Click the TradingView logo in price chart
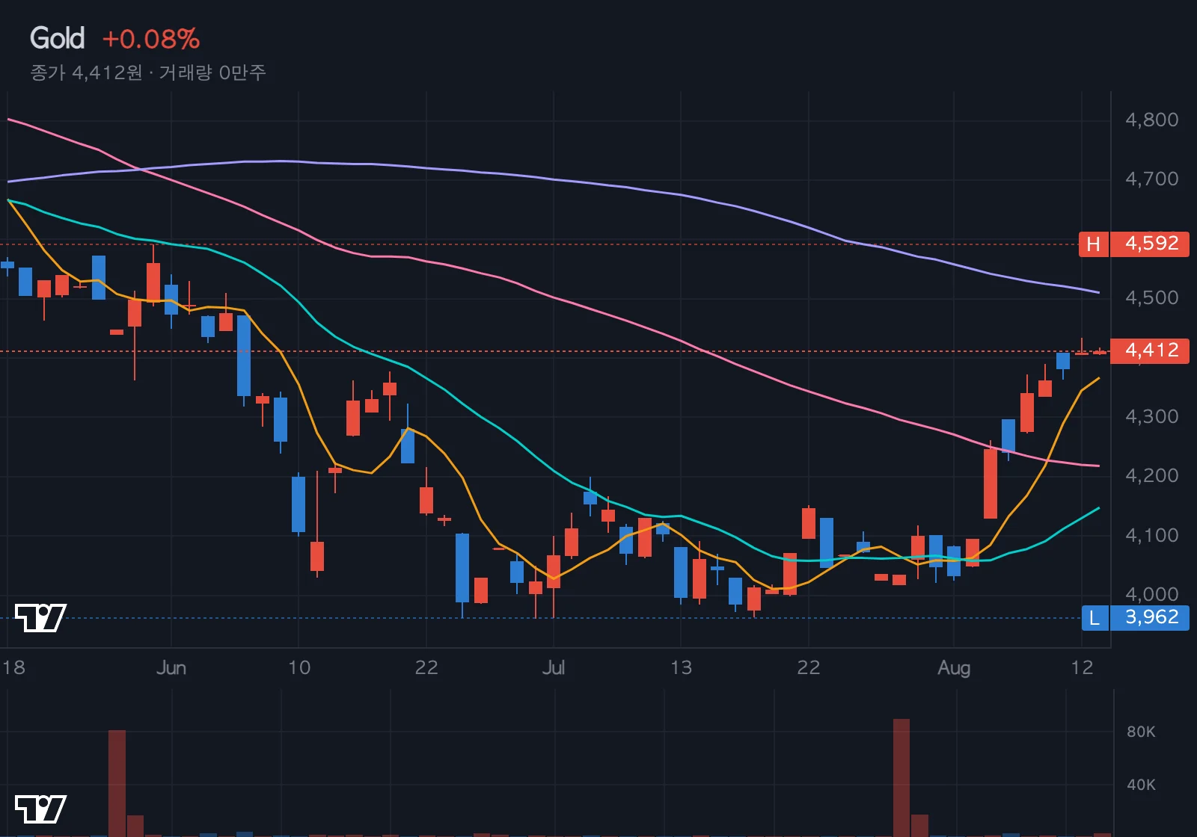 tap(40, 617)
